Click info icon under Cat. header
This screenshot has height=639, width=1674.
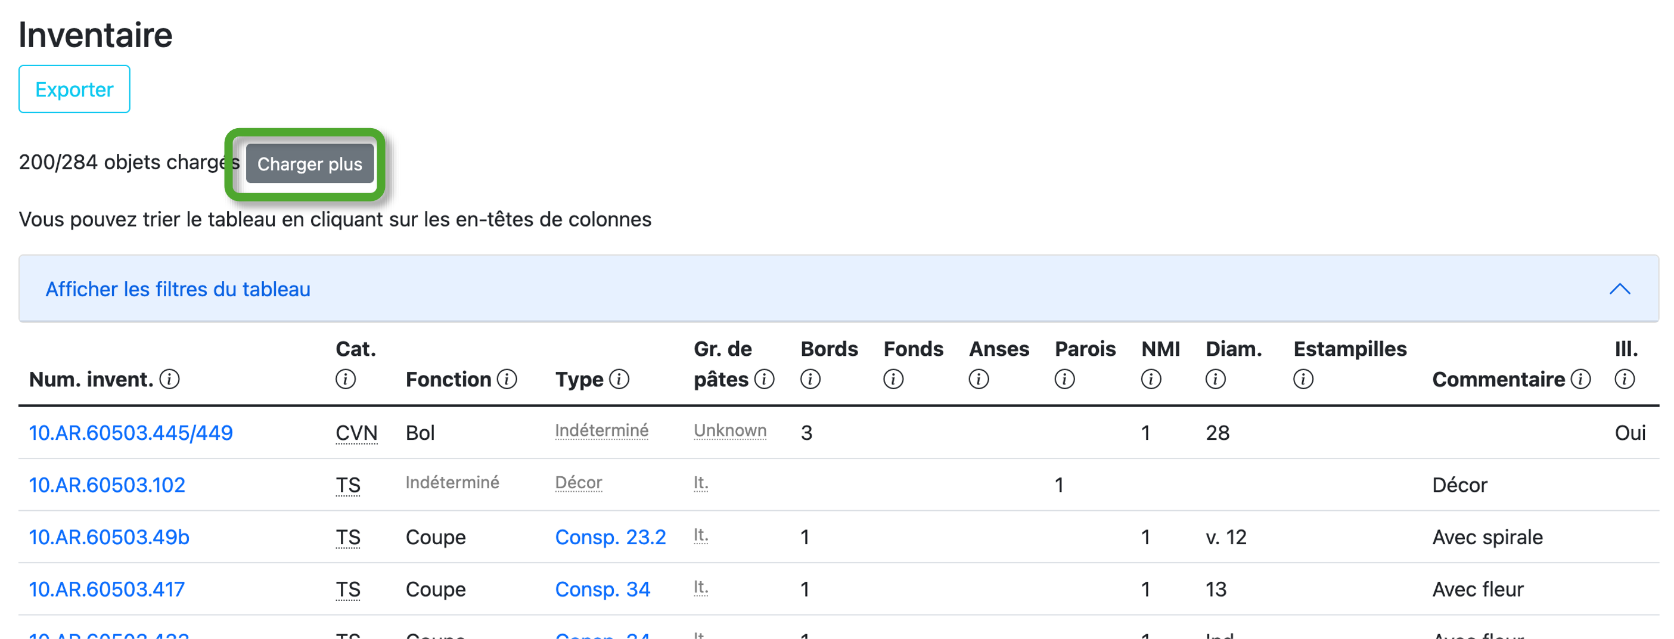[345, 379]
